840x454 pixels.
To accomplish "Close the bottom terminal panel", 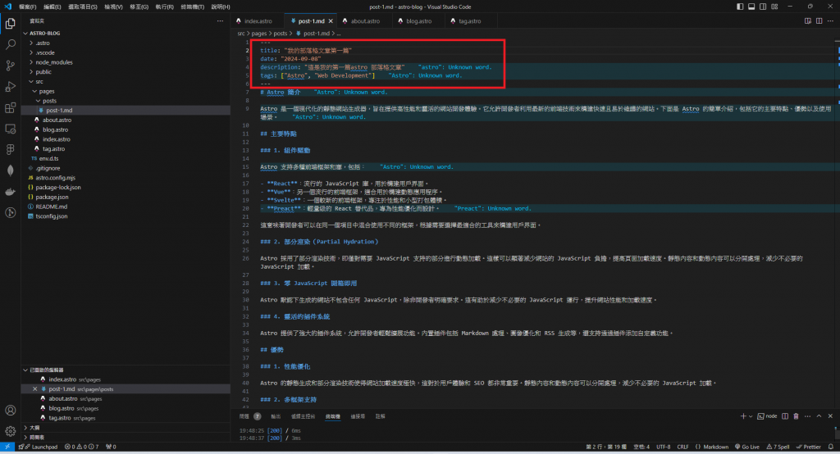I will click(830, 416).
